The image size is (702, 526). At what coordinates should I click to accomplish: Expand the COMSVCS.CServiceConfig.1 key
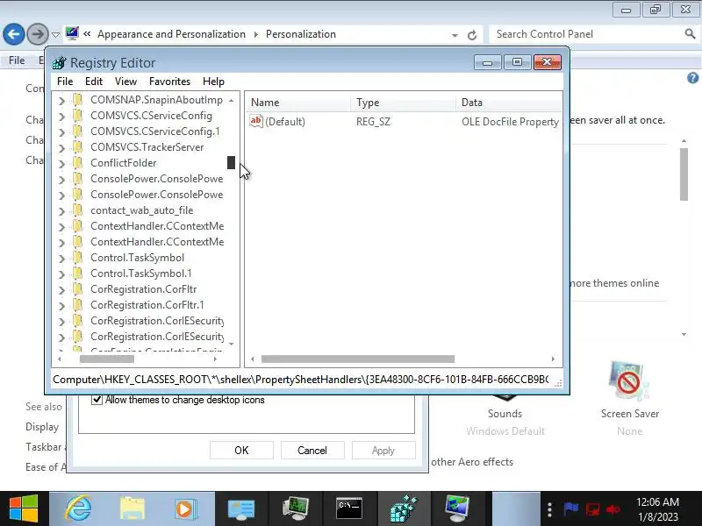pos(61,132)
